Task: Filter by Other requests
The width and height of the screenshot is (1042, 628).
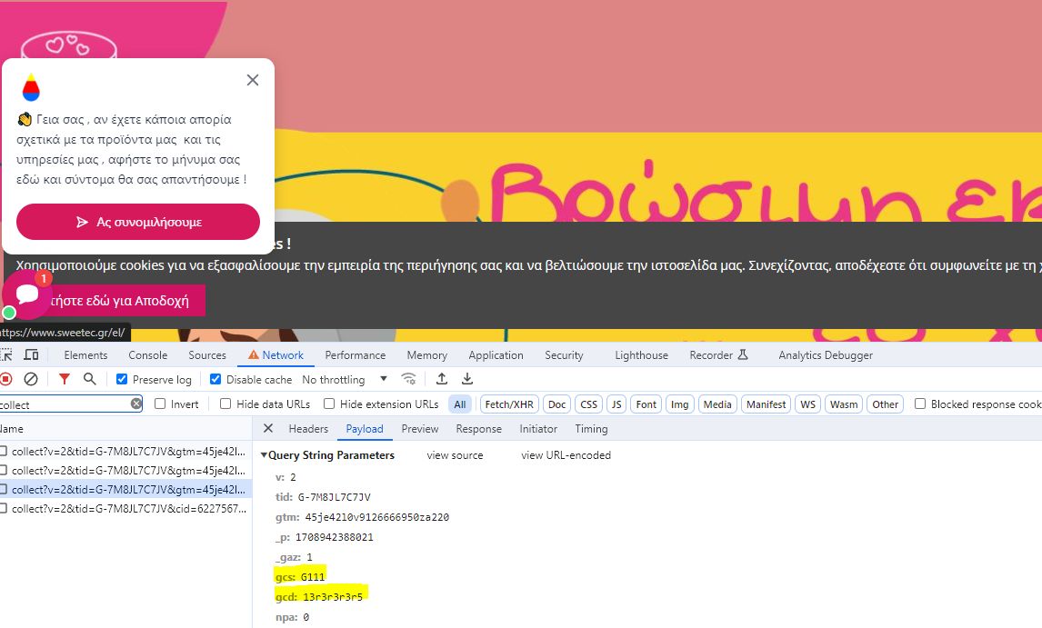Action: (x=886, y=404)
